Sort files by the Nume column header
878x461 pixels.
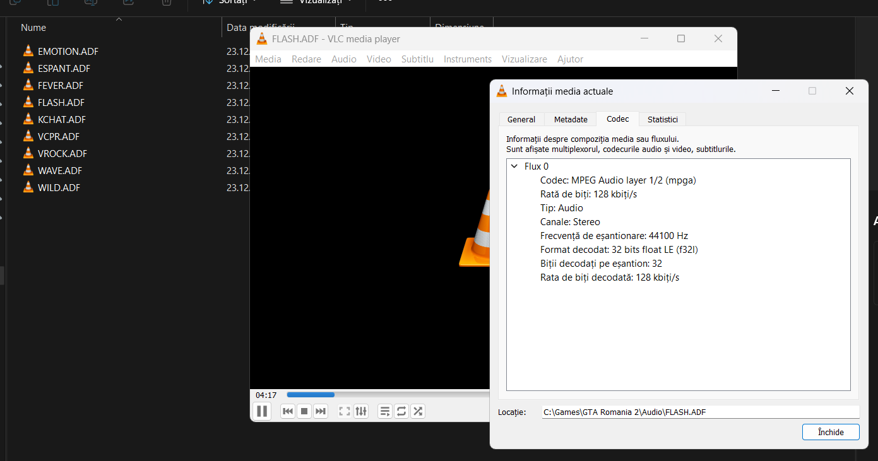(x=33, y=28)
